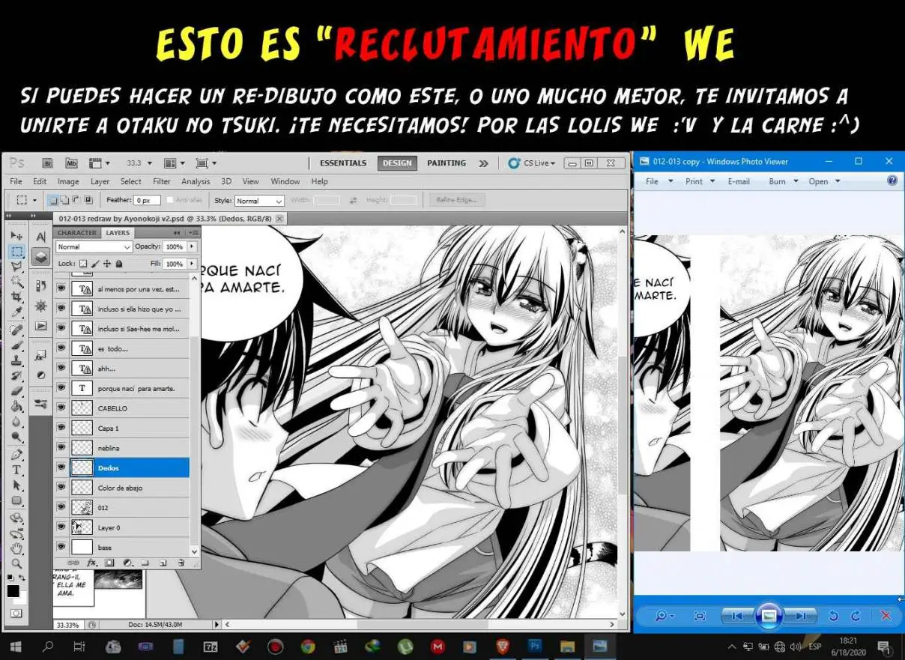Image resolution: width=905 pixels, height=660 pixels.
Task: Select the Horizontal Type tool
Action: click(x=16, y=470)
